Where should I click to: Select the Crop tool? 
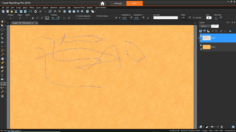coord(2,38)
